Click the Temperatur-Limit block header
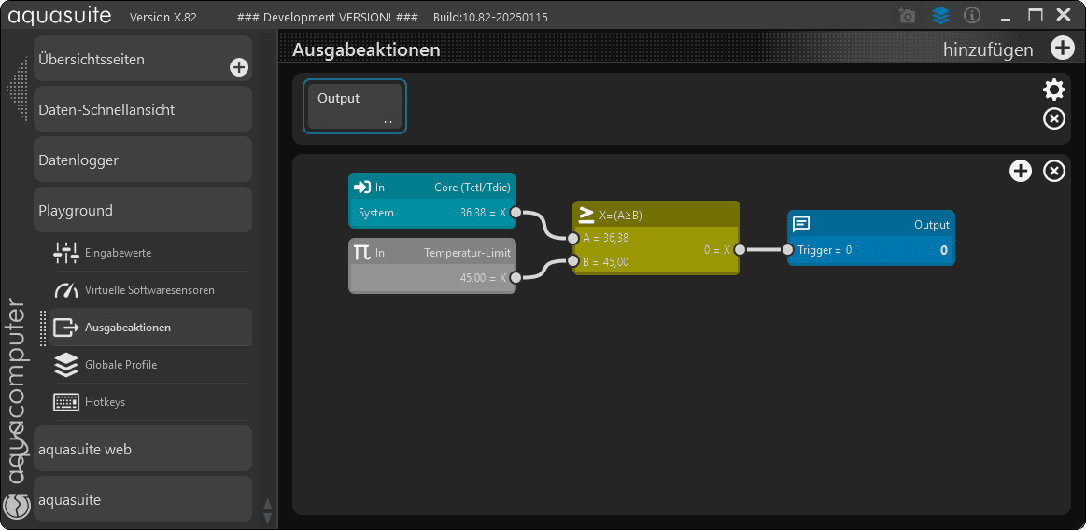Screen dimensions: 1086x530 click(x=432, y=252)
